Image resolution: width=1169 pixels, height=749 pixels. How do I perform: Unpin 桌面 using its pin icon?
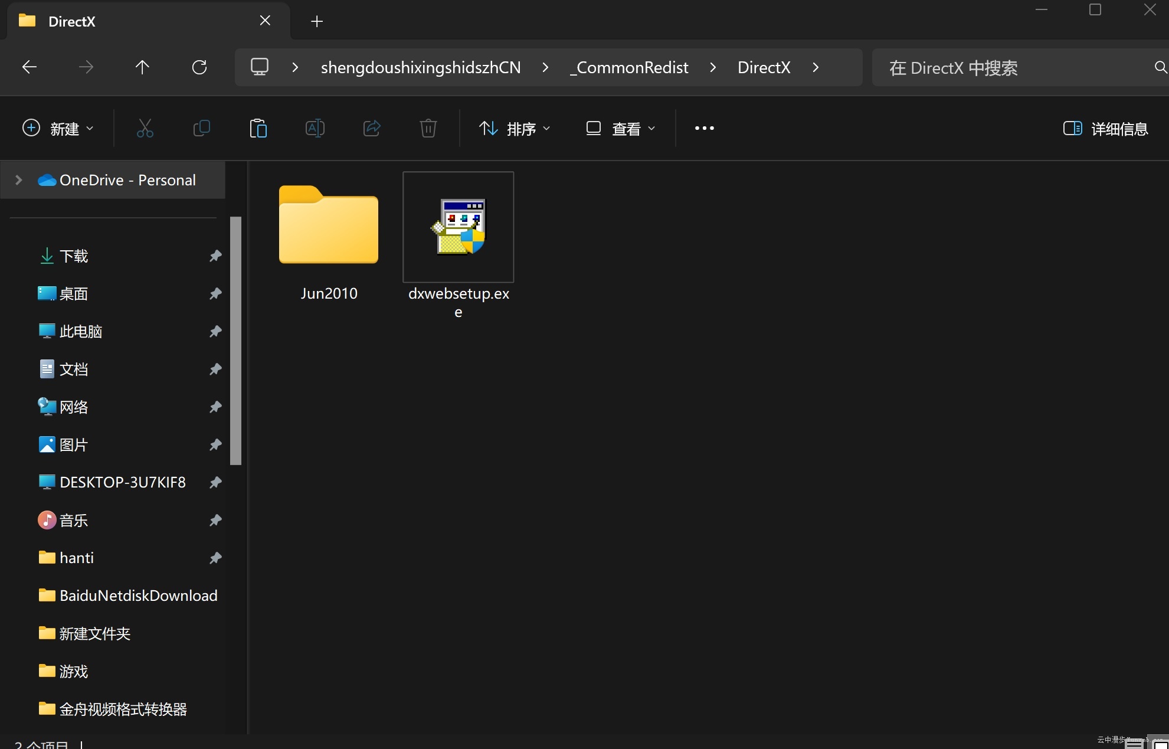[215, 293]
